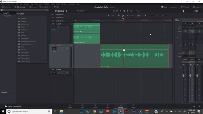
Task: Open the ADR panel
Action: pyautogui.click(x=56, y=7)
